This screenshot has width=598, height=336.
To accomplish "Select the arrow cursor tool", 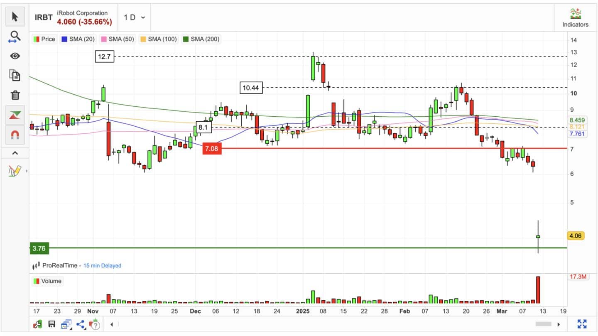I will pos(15,17).
